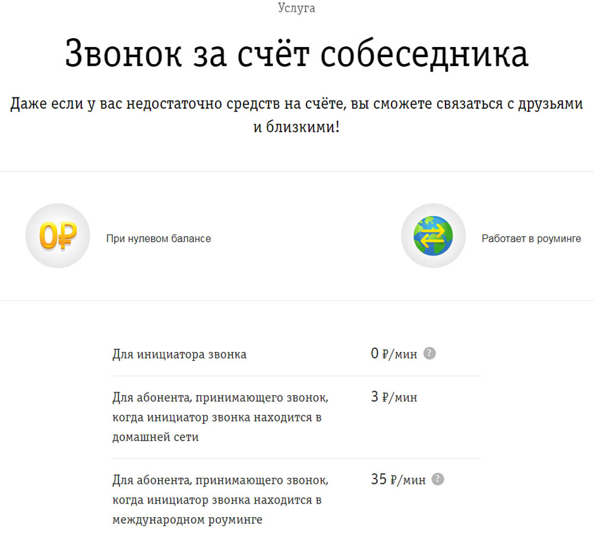Click the text "При нулевом балансе"
594x535 pixels.
coord(159,238)
